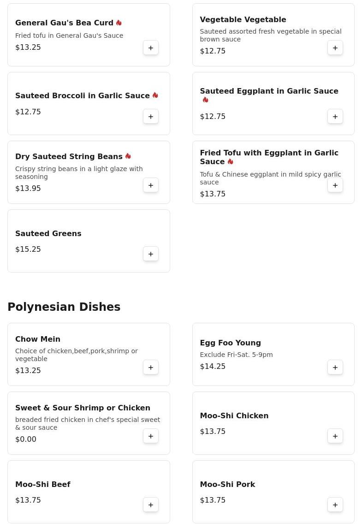Screen dimensions: 362x528
Task: Add Chow Mein to order
Action: pos(151,368)
